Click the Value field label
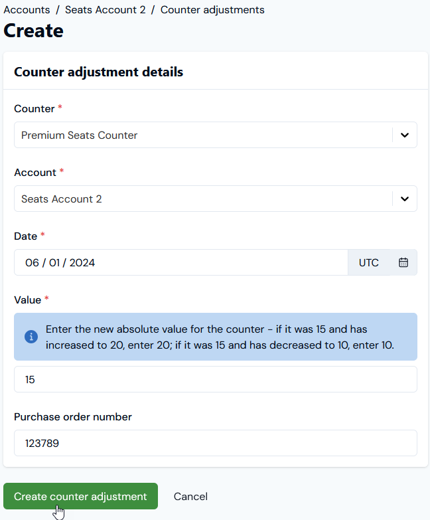Screen dimensions: 430x520 coord(27,300)
